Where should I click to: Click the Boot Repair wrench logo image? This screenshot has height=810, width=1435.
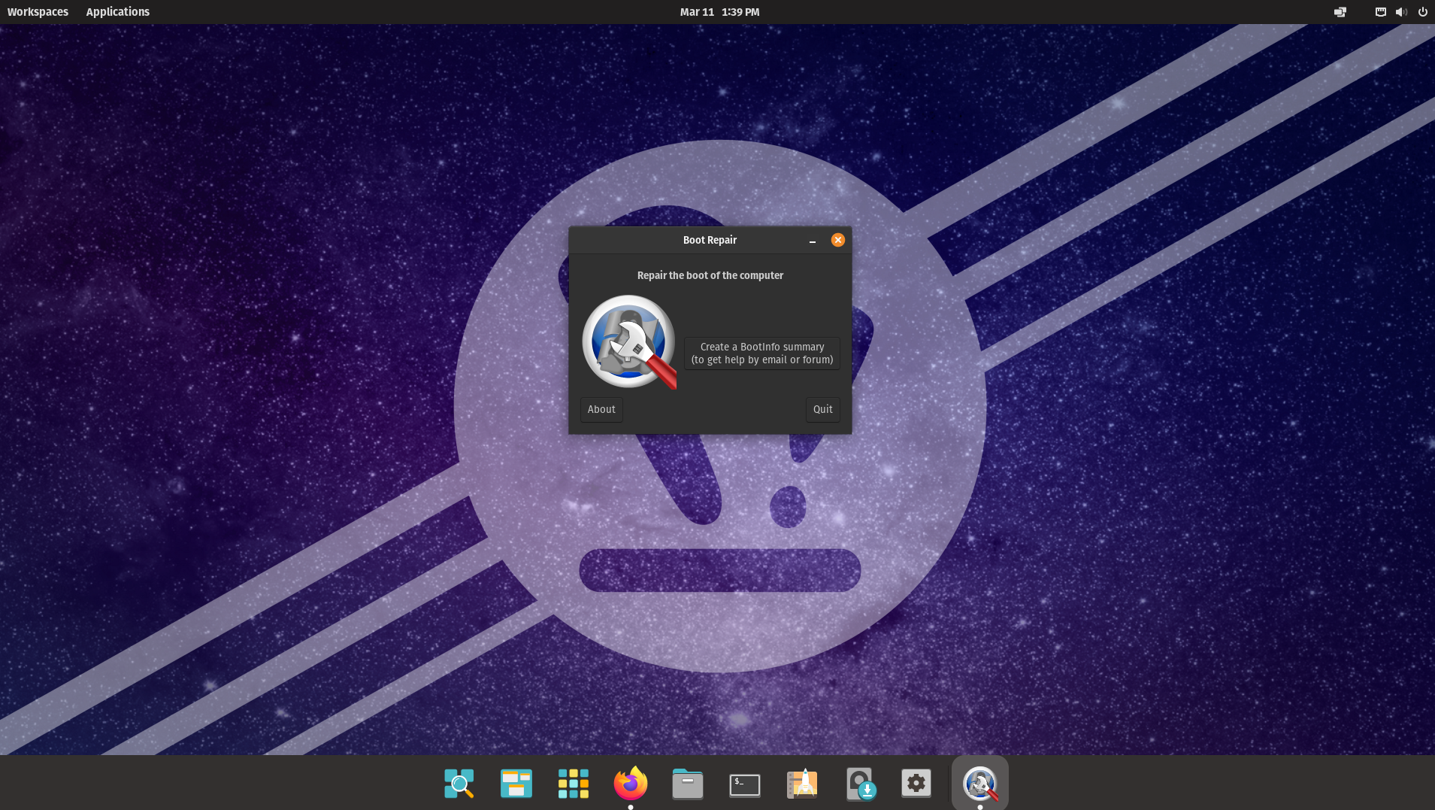(629, 342)
